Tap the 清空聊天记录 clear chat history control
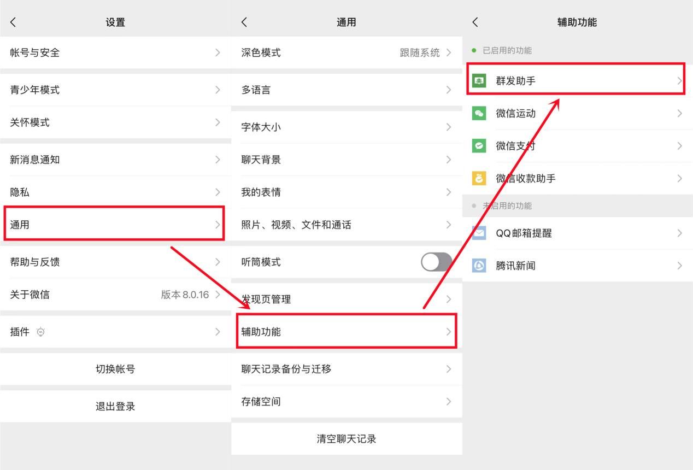 click(x=347, y=438)
